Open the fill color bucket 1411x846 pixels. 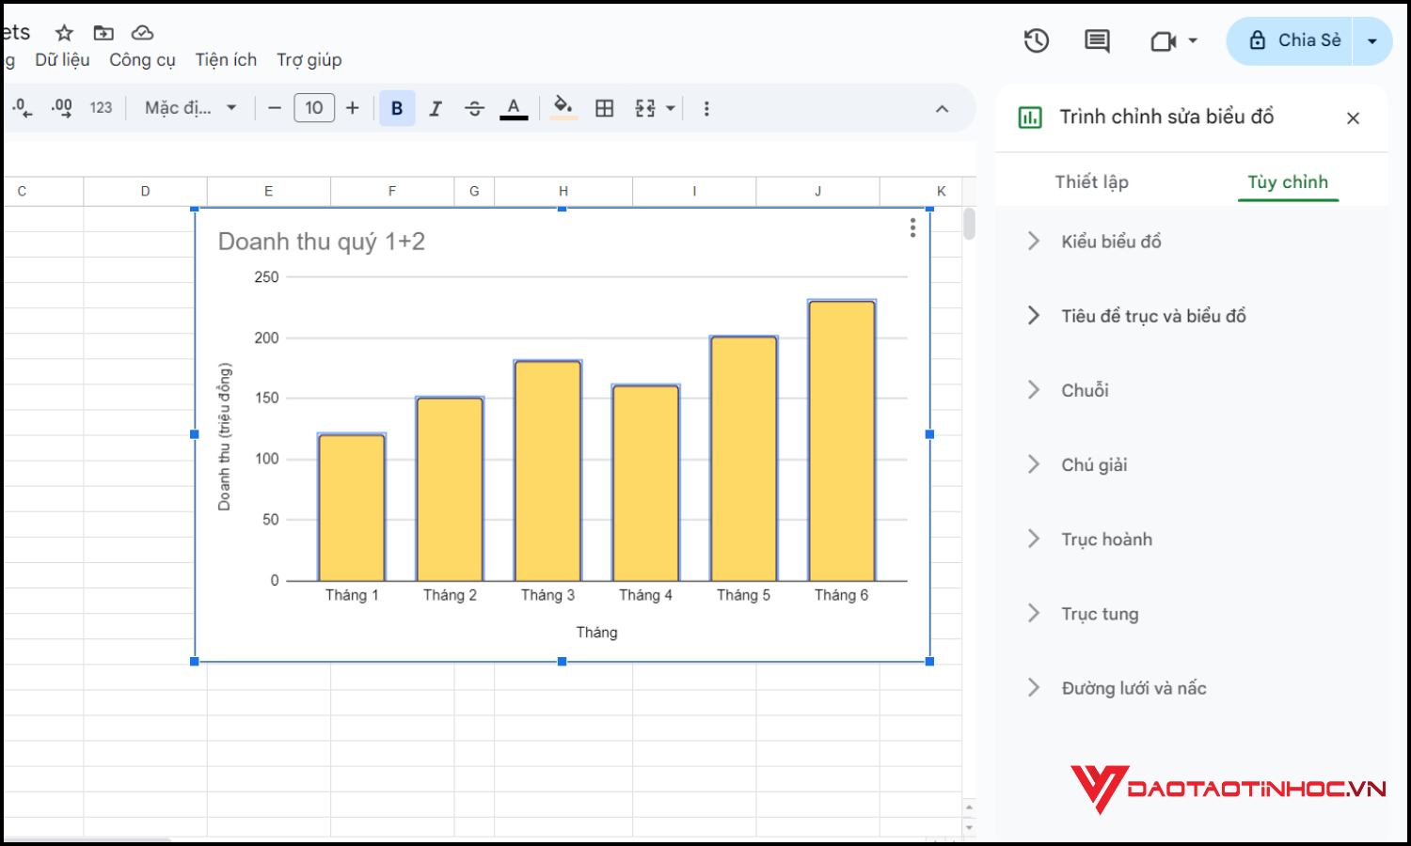point(563,107)
